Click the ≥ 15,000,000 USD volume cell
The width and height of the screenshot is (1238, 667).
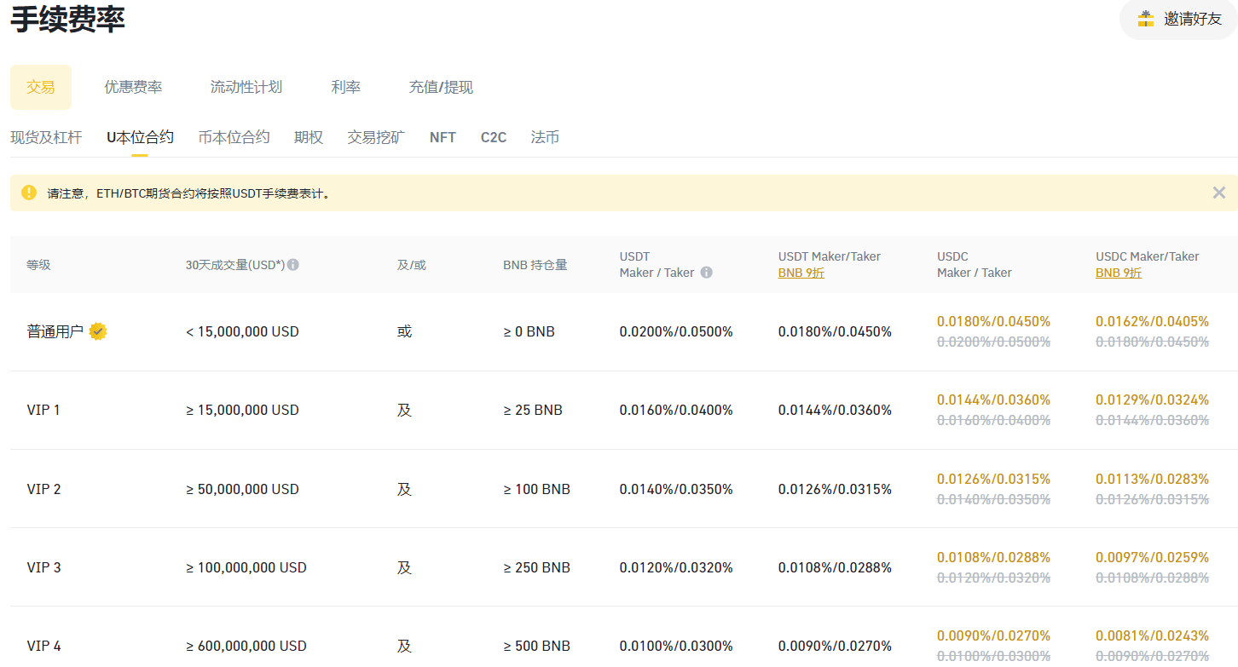click(x=242, y=410)
